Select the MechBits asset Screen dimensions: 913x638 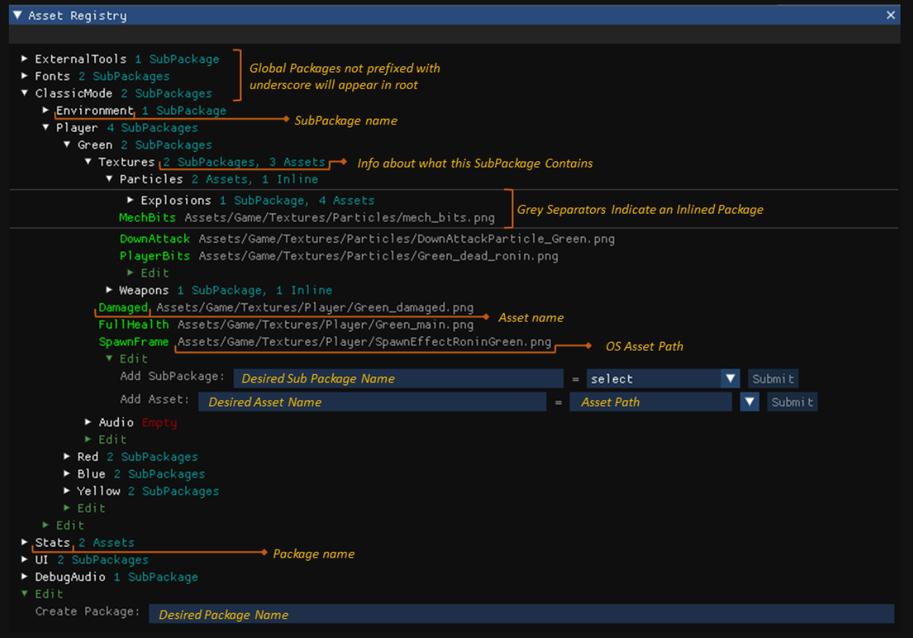tap(147, 217)
